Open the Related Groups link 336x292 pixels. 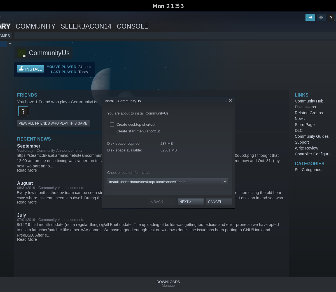[x=309, y=113]
